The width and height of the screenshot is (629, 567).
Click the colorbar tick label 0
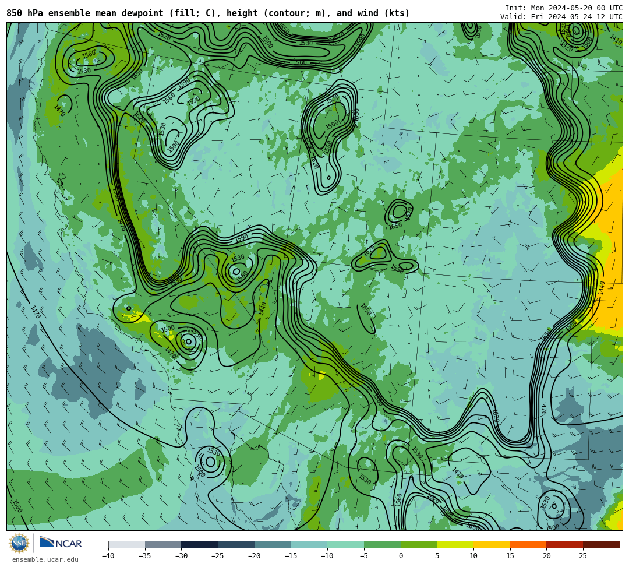tap(401, 556)
